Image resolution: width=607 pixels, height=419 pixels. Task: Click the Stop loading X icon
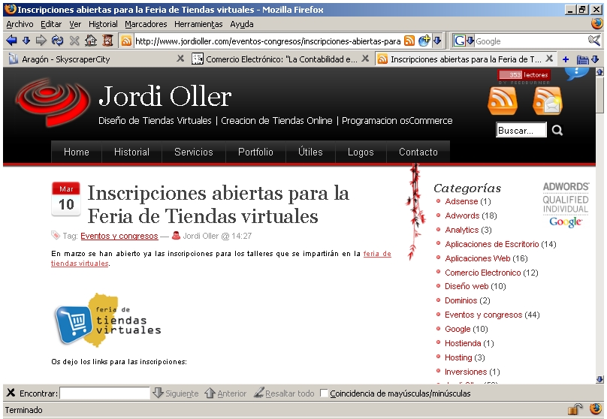coord(74,41)
